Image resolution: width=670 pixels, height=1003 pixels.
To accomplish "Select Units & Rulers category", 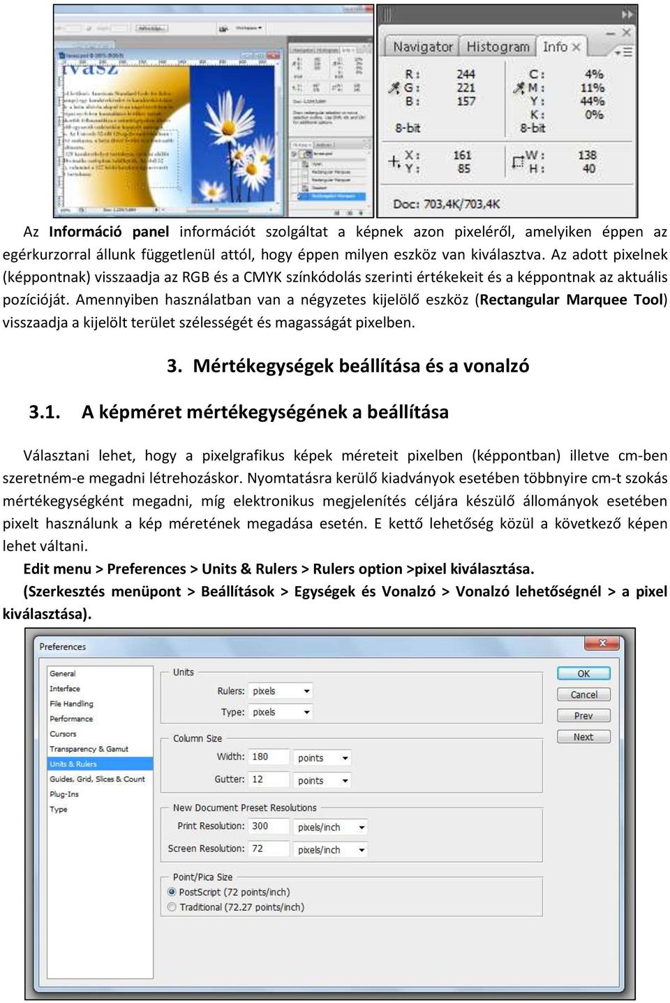I will 100,764.
